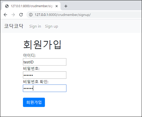The height and width of the screenshot is (117, 142).
Task: View site info icon in address bar
Action: [31, 15]
